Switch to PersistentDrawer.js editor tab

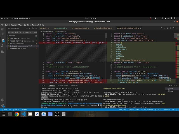coord(81,28)
